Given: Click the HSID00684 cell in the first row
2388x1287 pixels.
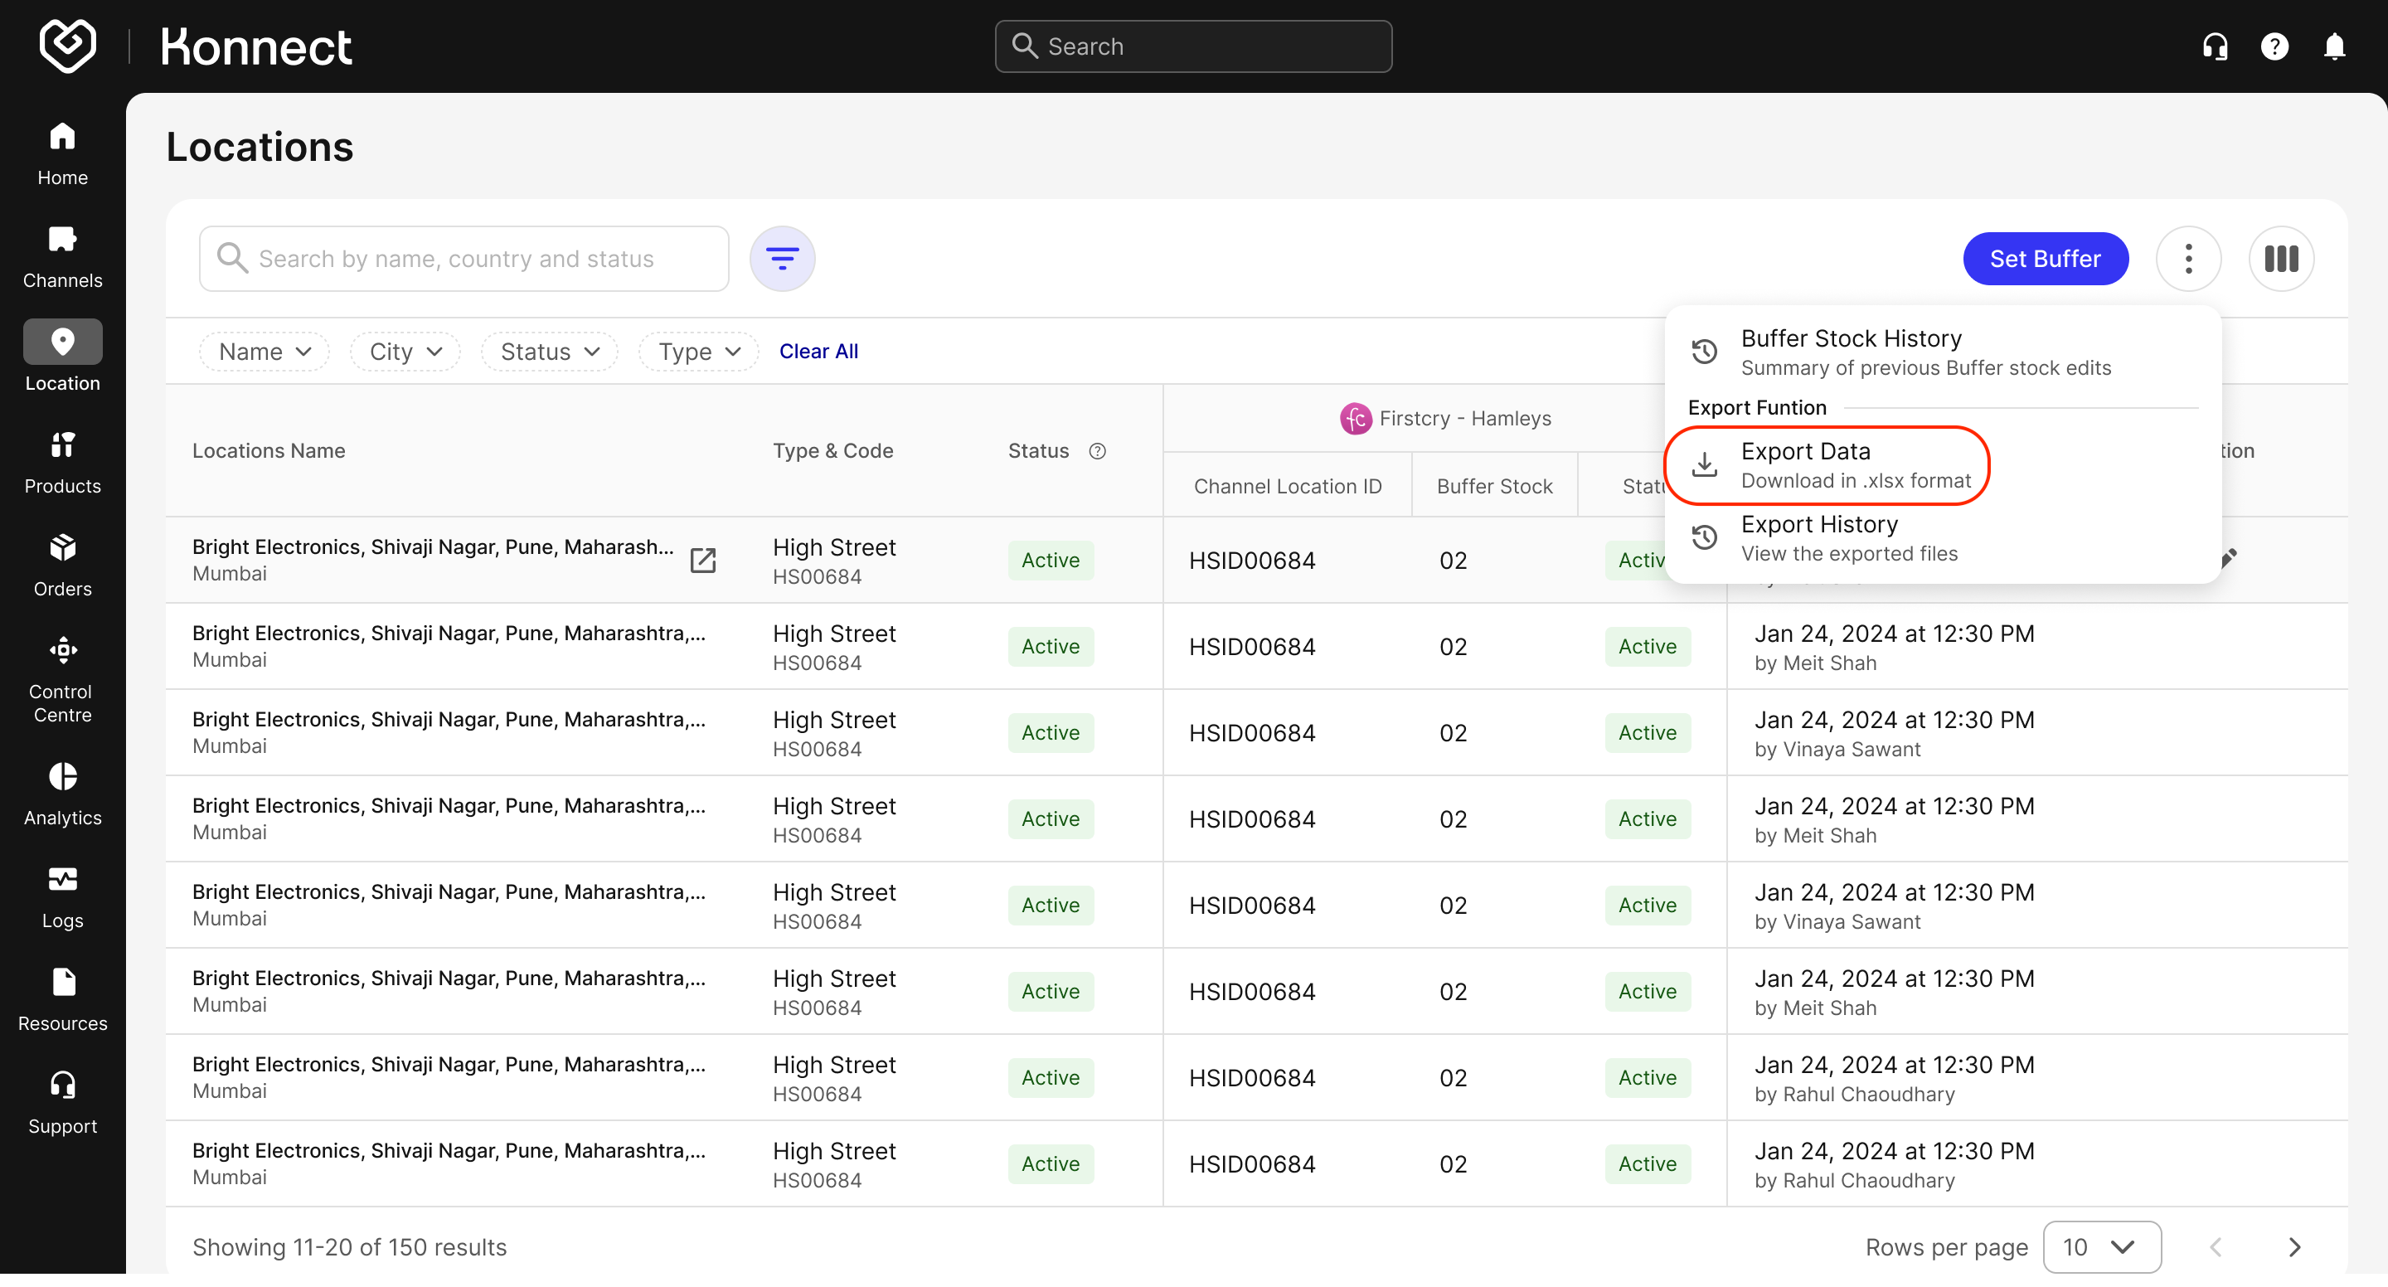Looking at the screenshot, I should coord(1251,561).
